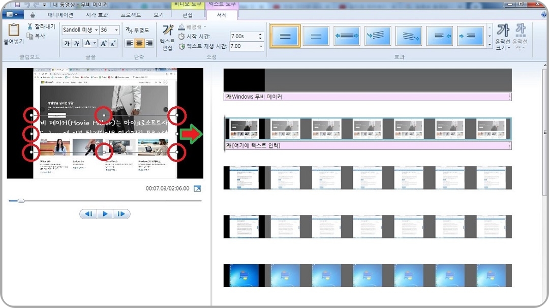549x308 pixels.
Task: Click the 00:07.03/02:06.00 time readout
Action: pos(167,188)
